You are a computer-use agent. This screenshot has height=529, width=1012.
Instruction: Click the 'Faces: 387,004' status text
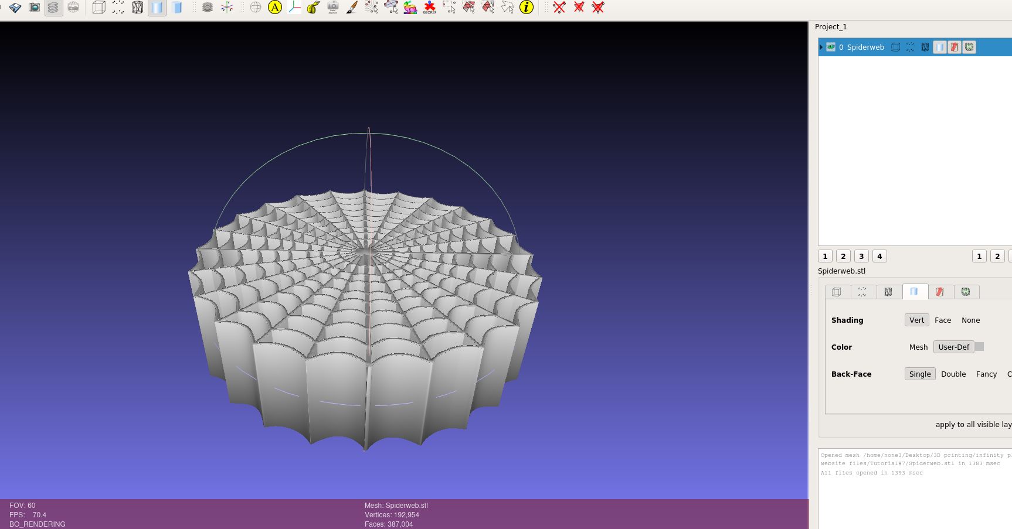pos(389,524)
